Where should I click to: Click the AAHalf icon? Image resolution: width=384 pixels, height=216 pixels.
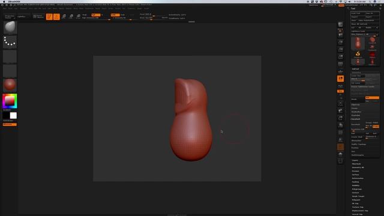tap(340, 57)
